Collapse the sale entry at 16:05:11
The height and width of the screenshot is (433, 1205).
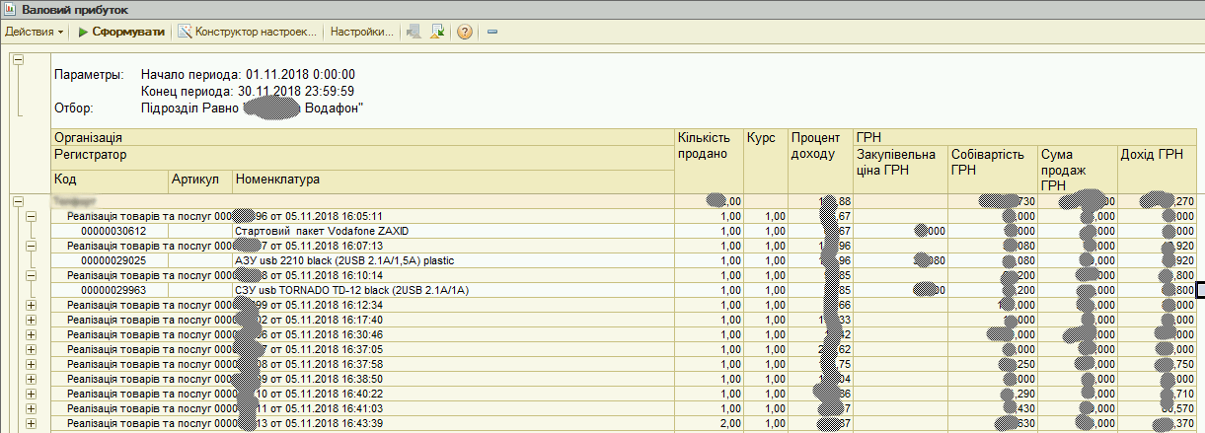[30, 216]
